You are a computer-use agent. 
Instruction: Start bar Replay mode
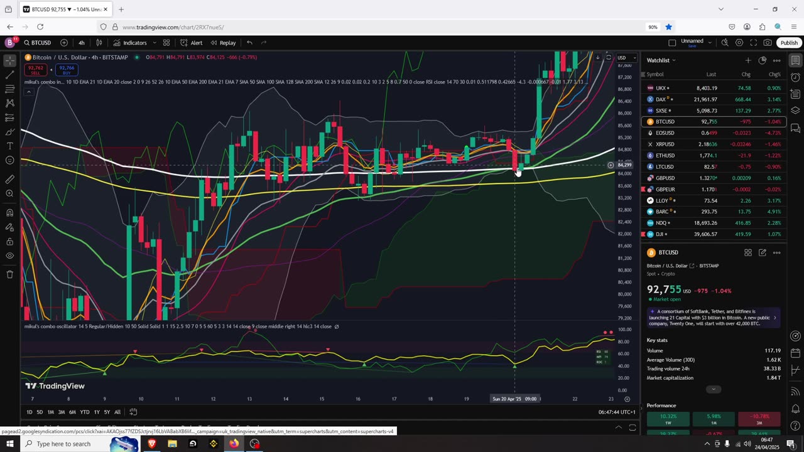click(x=223, y=43)
